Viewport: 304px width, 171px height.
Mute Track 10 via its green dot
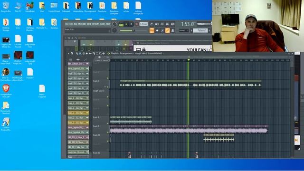point(108,141)
